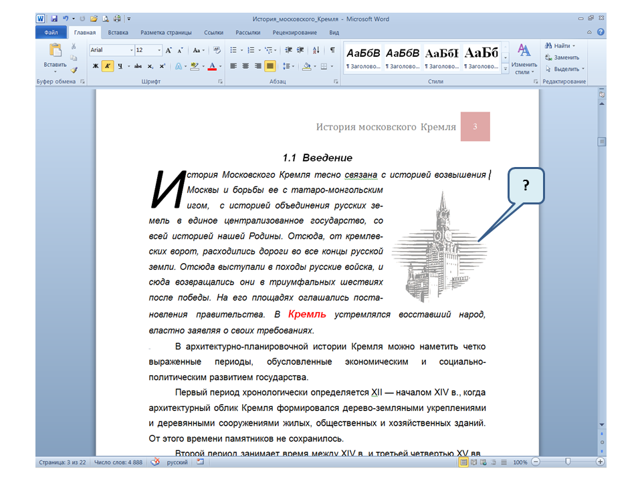Open the font size dropdown showing 12
Screen dimensions: 642x481
pyautogui.click(x=158, y=50)
